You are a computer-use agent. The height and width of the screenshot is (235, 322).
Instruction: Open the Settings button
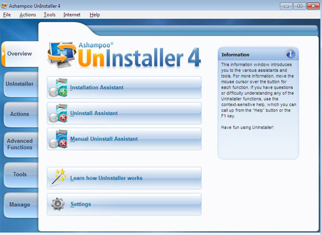tap(124, 204)
